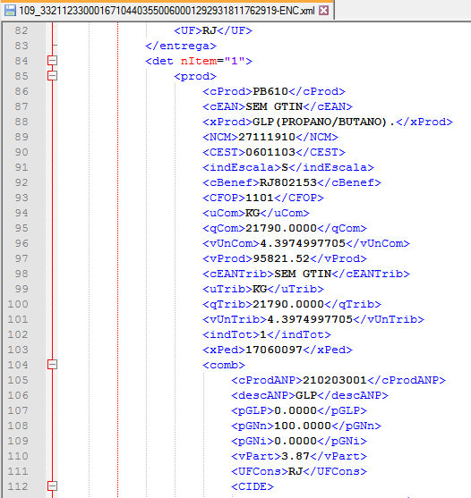Screen dimensions: 471x498
Task: Click line number 95 in the margin
Action: click(x=21, y=228)
